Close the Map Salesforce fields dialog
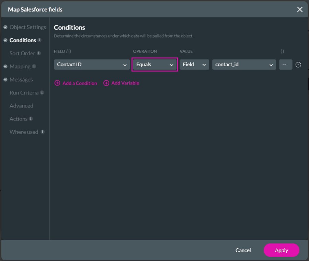The height and width of the screenshot is (261, 309). (x=300, y=9)
